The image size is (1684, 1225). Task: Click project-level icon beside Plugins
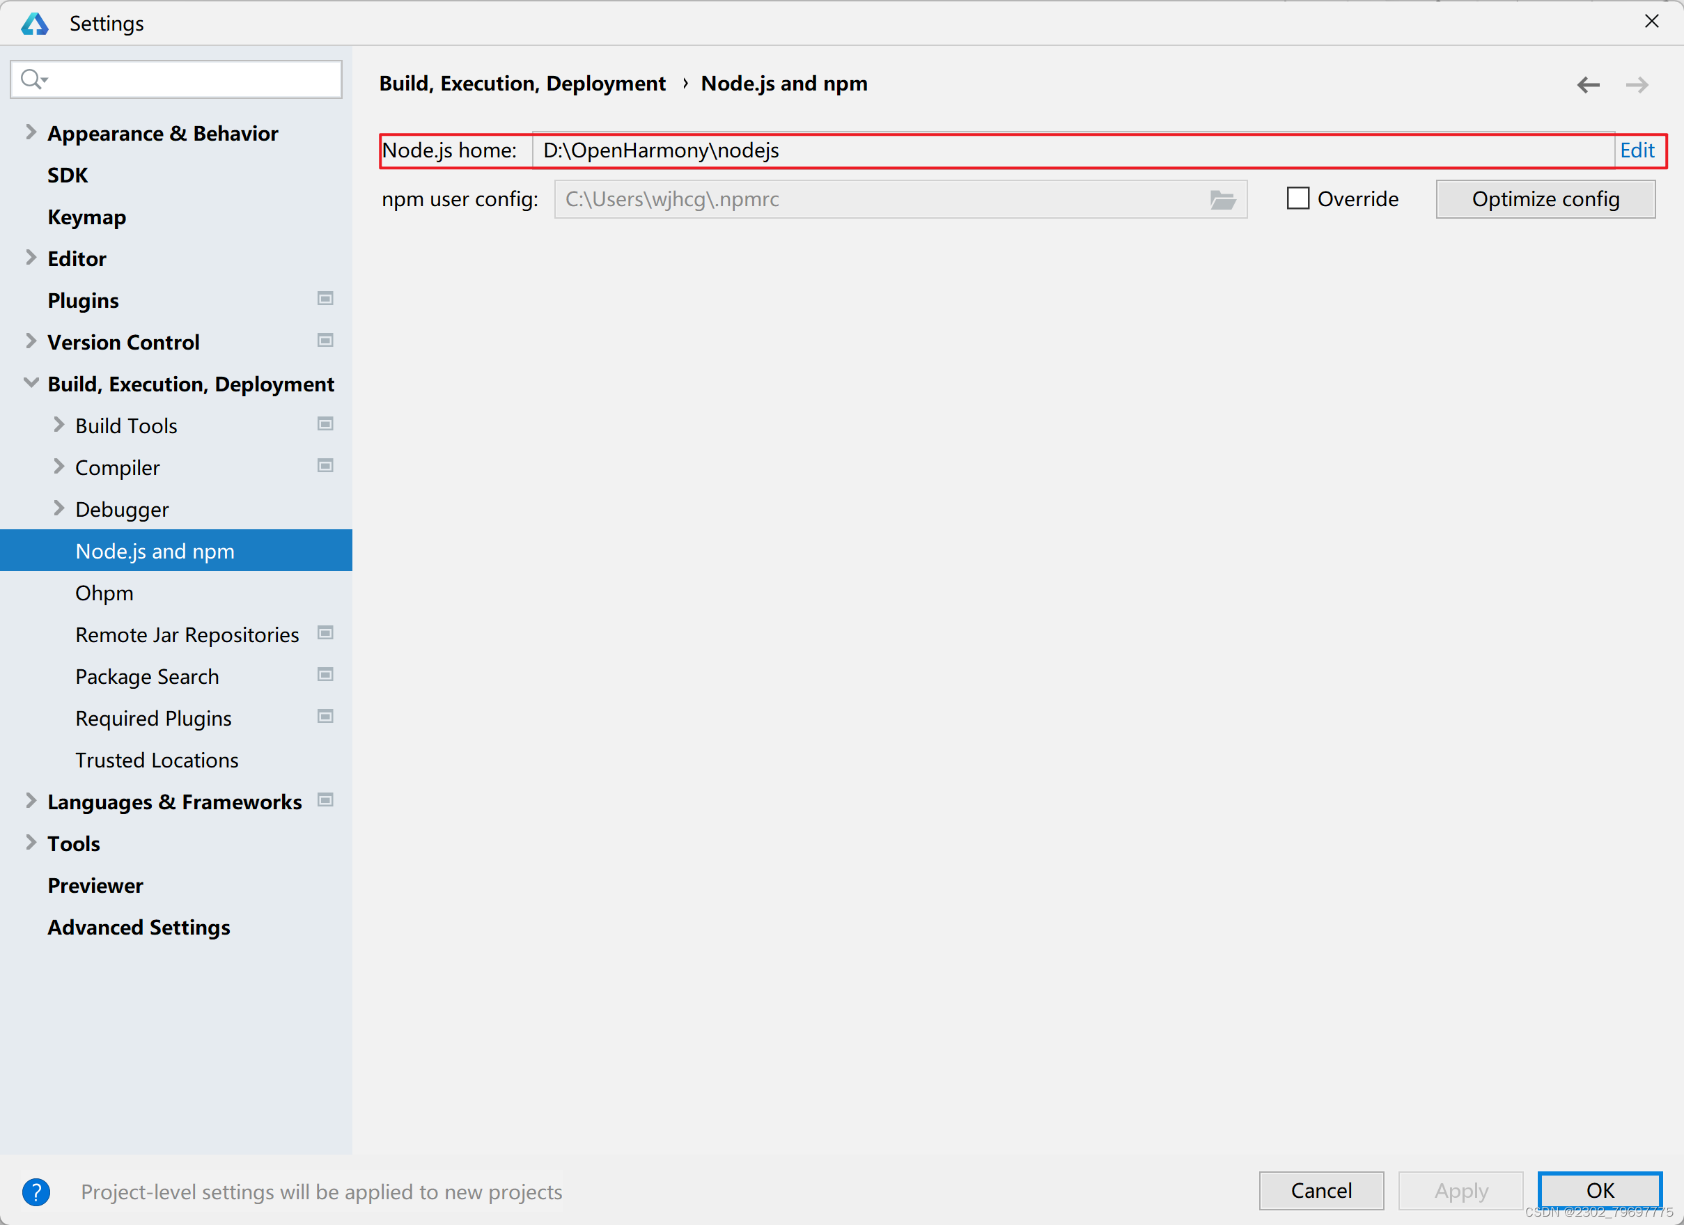[x=325, y=299]
